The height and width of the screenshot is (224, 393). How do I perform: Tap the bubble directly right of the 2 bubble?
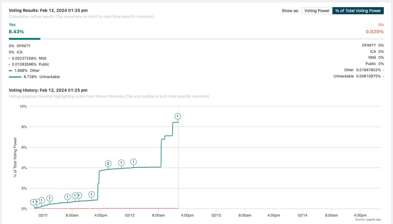click(121, 163)
